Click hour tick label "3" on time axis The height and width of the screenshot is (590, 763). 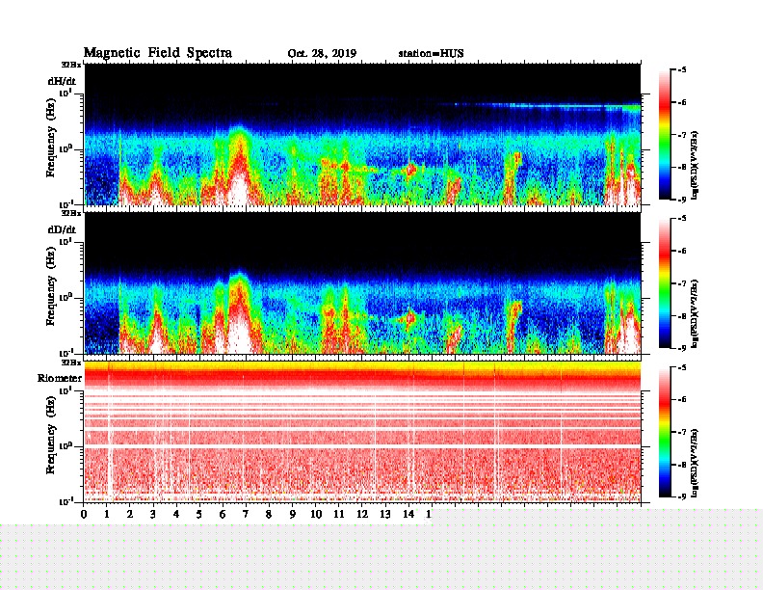[x=153, y=514]
